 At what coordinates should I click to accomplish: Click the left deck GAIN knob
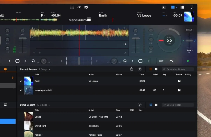click(x=22, y=31)
